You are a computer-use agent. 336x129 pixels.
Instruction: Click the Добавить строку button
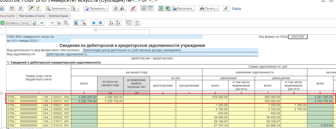tap(15, 23)
